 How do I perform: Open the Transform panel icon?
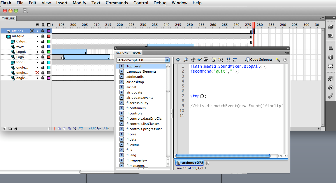coord(331,66)
